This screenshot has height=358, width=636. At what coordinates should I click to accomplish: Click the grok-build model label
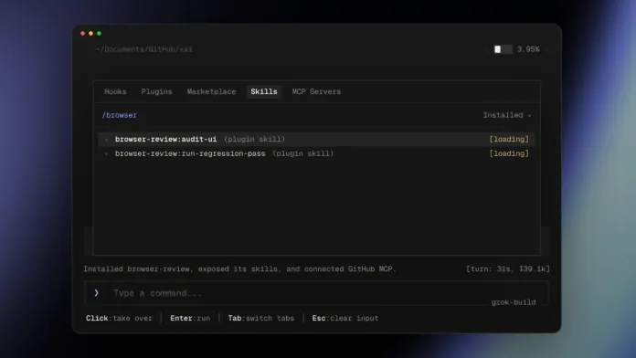click(514, 302)
